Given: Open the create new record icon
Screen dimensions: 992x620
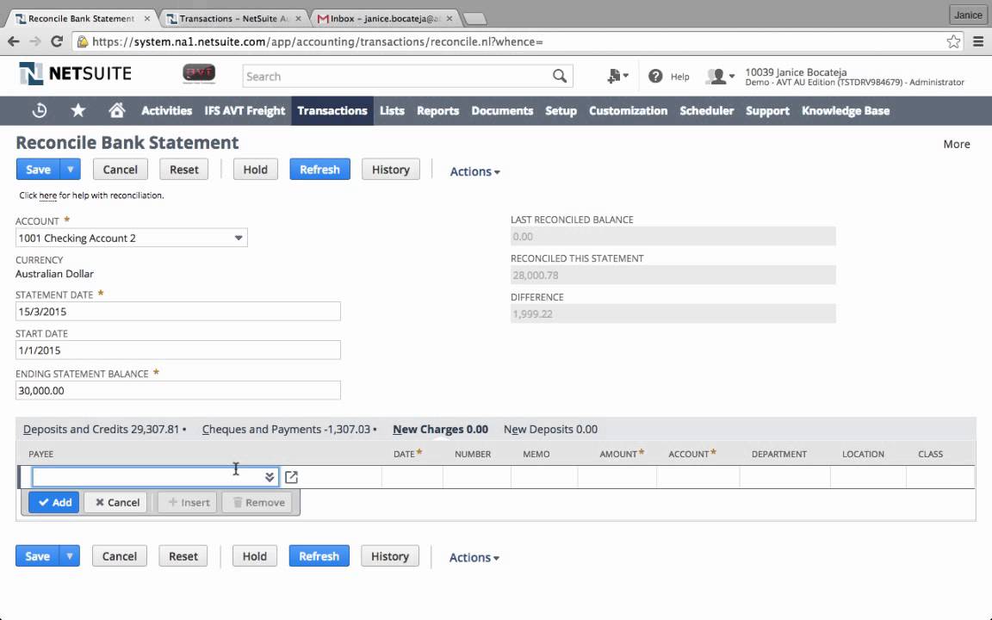Looking at the screenshot, I should click(617, 77).
